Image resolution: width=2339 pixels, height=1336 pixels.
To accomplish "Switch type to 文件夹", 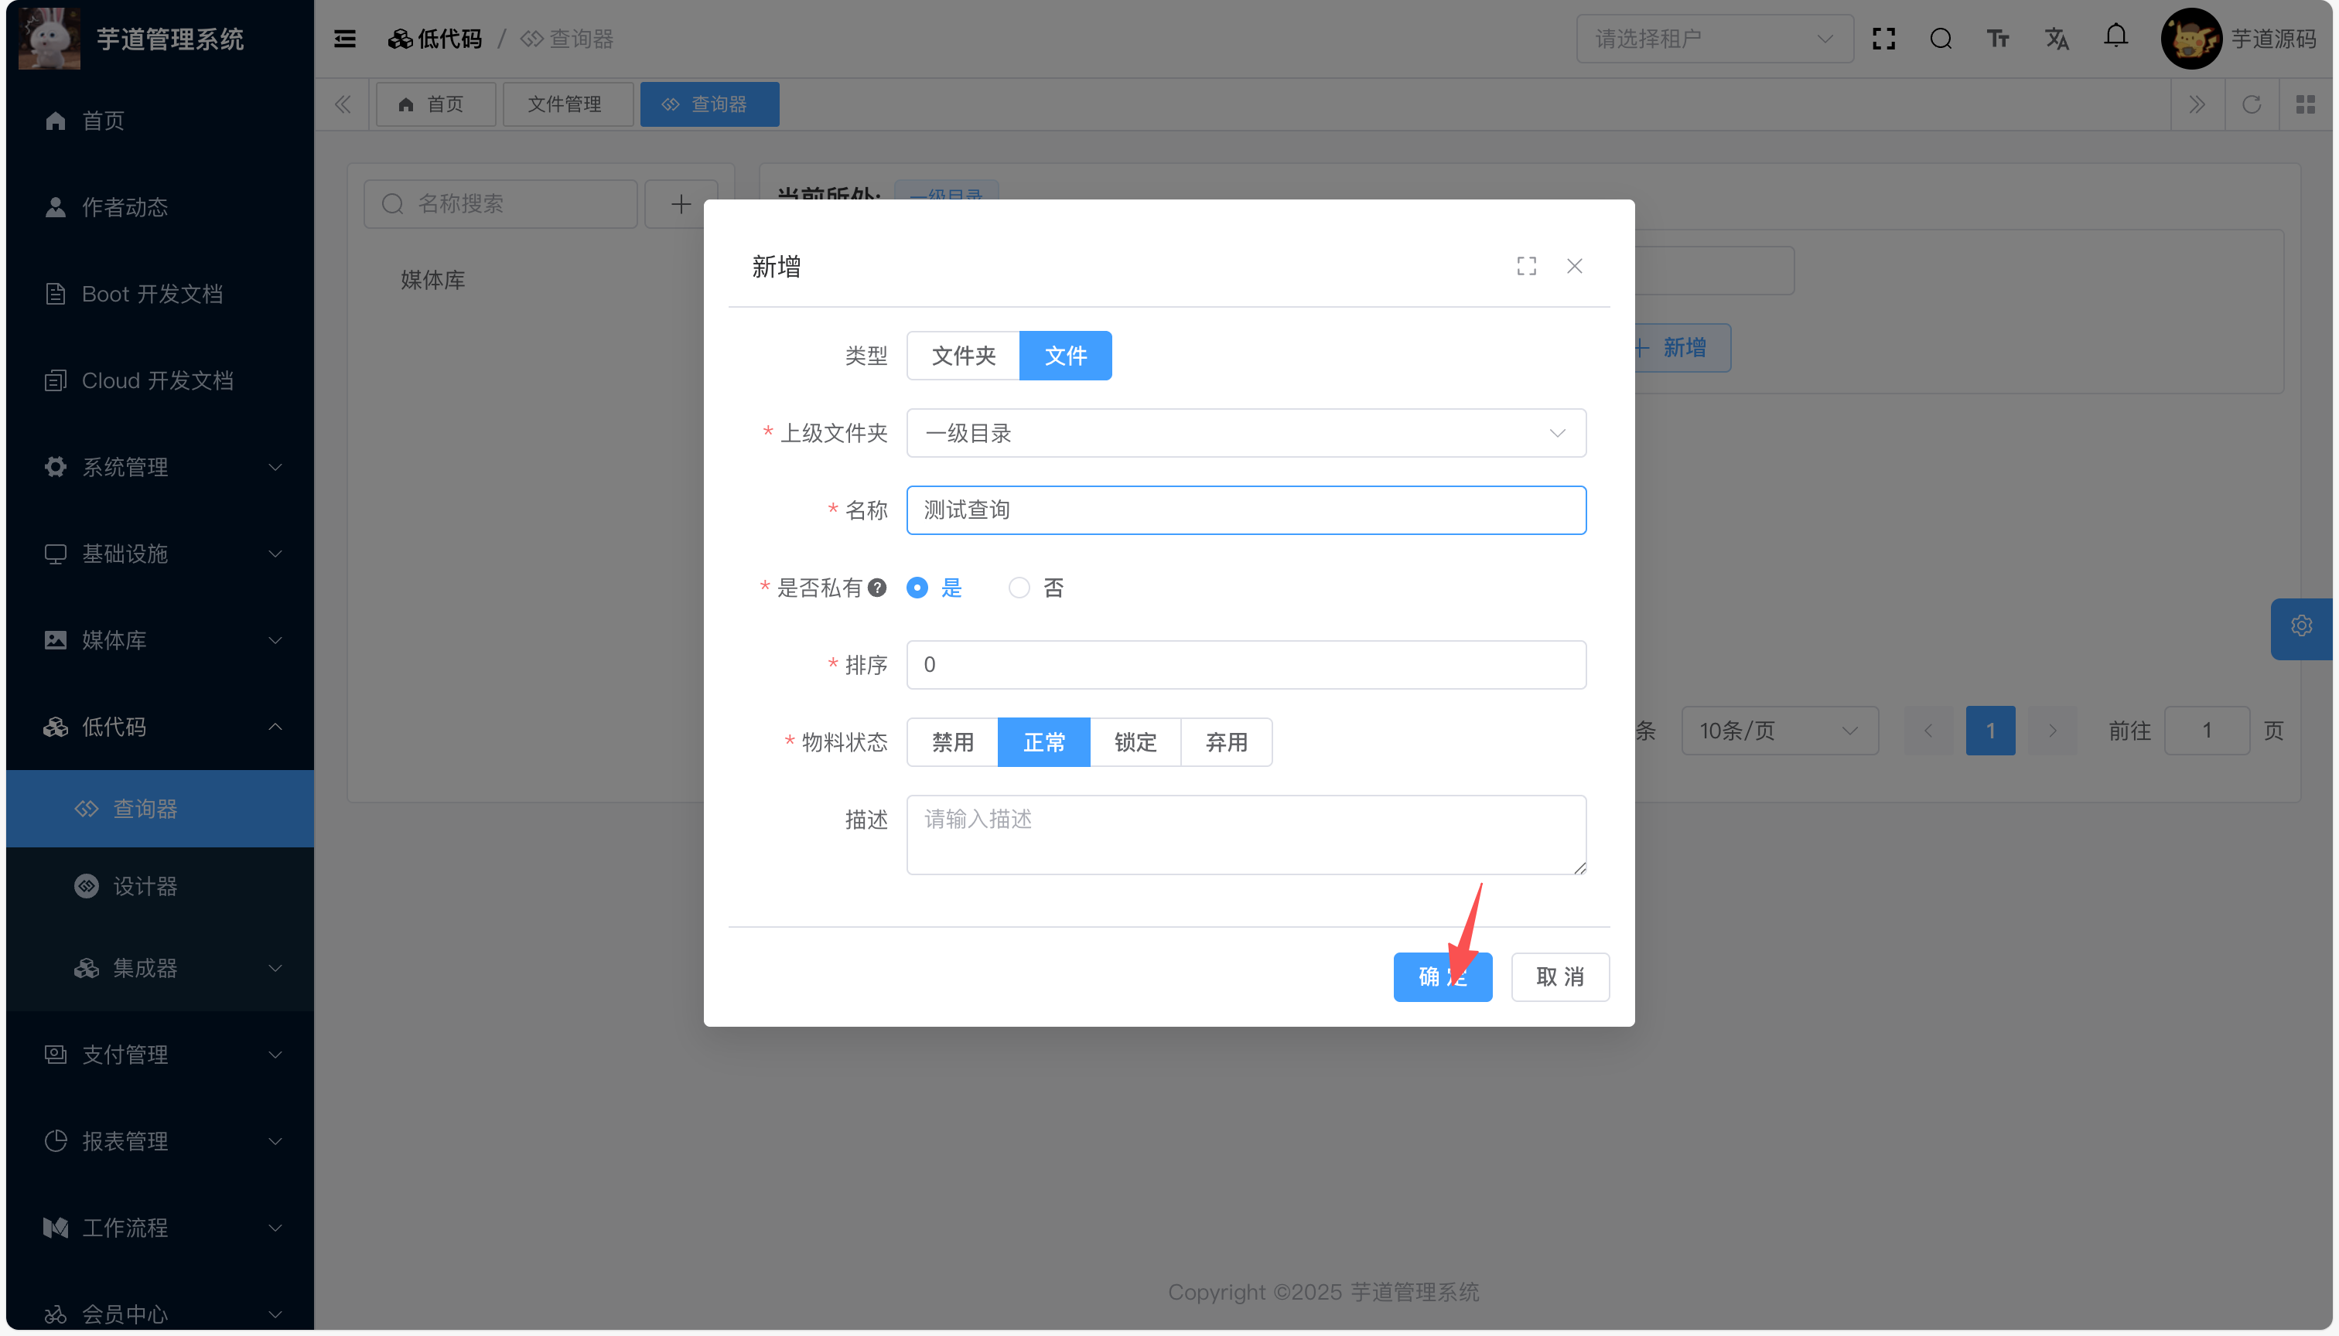I will point(963,355).
